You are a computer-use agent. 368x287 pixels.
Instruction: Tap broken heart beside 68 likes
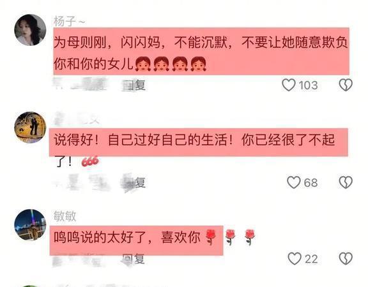[346, 182]
